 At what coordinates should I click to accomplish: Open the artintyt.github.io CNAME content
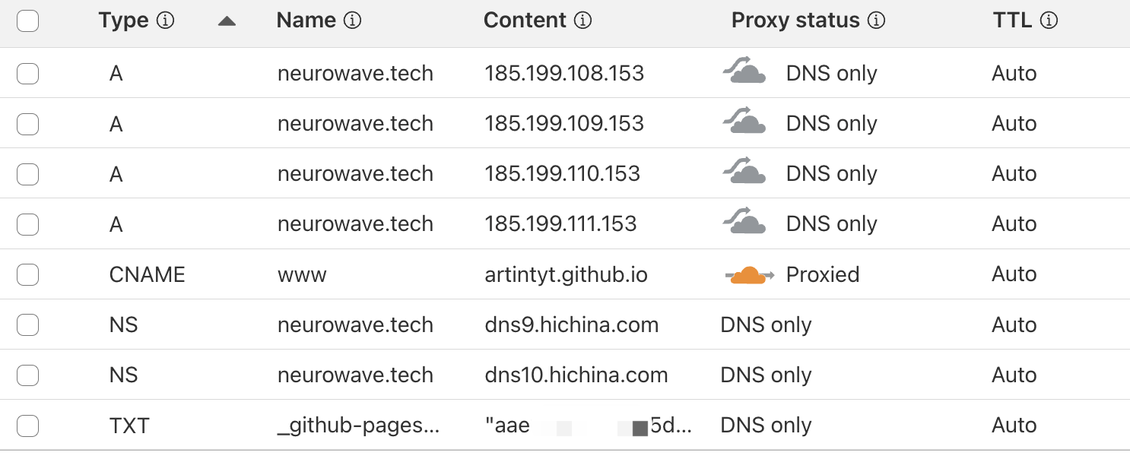[x=566, y=274]
